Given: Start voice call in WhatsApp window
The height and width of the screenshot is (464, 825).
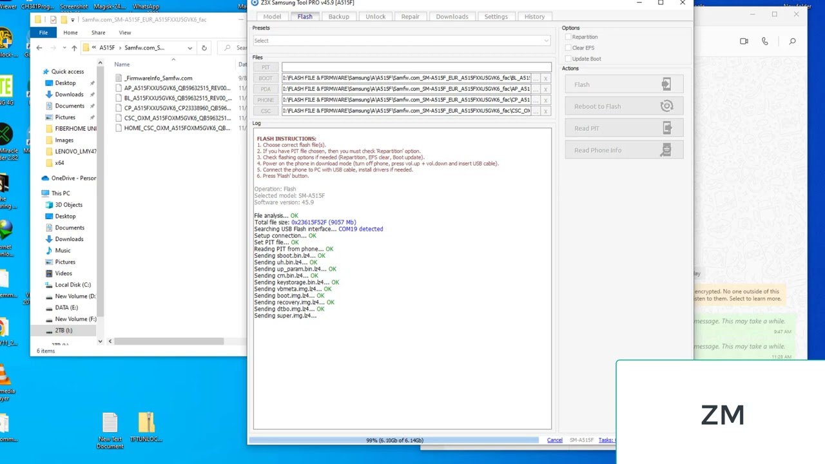Looking at the screenshot, I should tap(764, 41).
